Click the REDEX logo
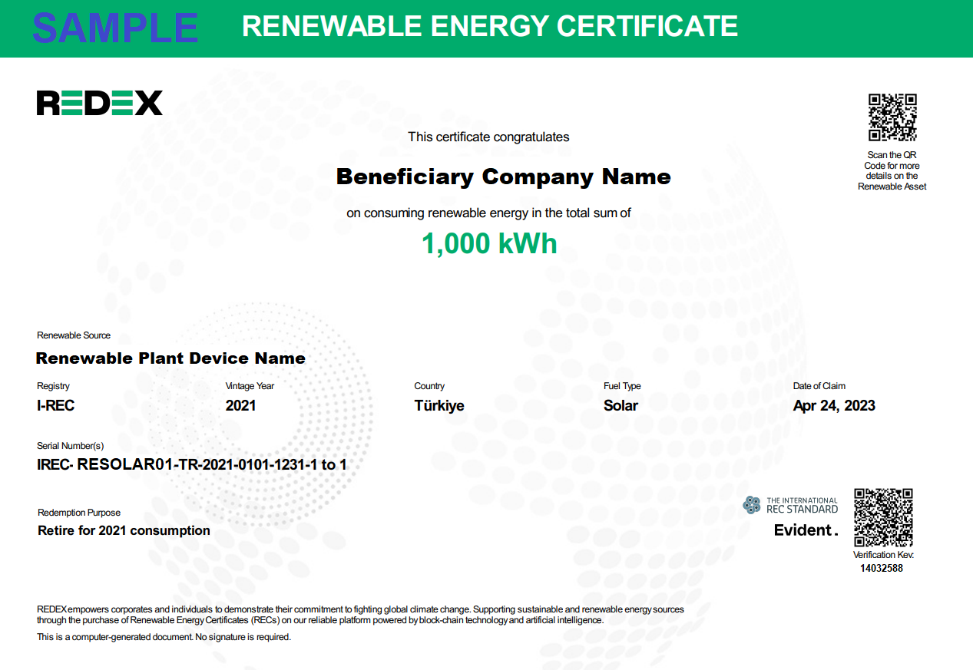This screenshot has height=670, width=973. pyautogui.click(x=100, y=103)
